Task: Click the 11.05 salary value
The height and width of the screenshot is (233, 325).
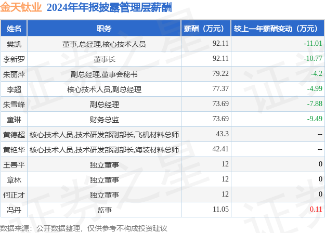Action: tap(220, 209)
